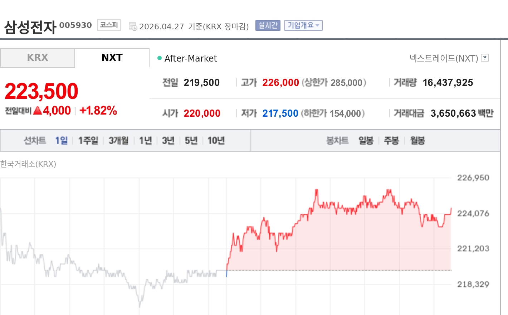
Task: Click the 기업개요 dropdown arrow icon
Action: tap(318, 25)
